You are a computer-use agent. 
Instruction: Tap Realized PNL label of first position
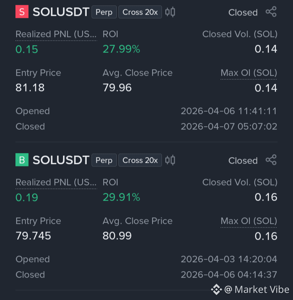(x=56, y=35)
